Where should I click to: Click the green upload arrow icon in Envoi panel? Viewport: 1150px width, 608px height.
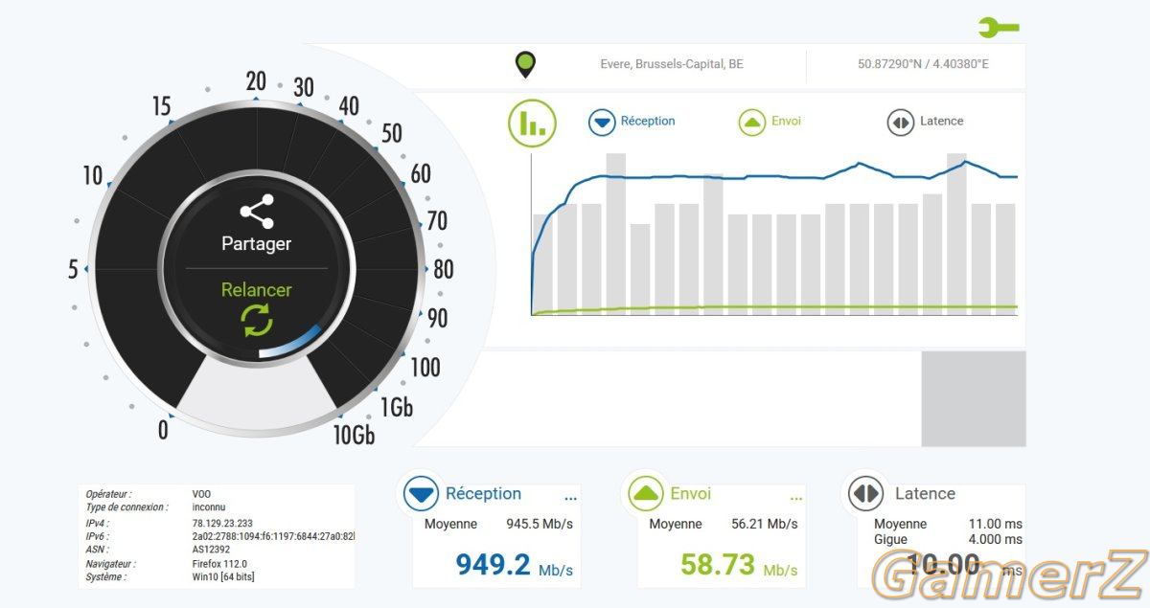646,494
